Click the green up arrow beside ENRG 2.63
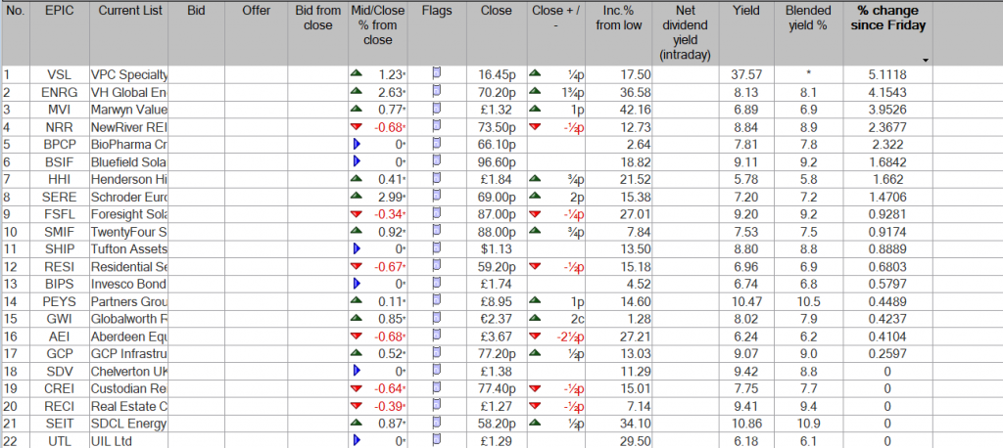This screenshot has width=1003, height=448. tap(357, 91)
